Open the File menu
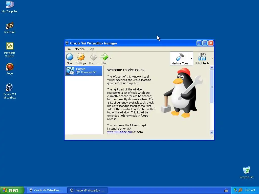The image size is (259, 194). [x=69, y=49]
